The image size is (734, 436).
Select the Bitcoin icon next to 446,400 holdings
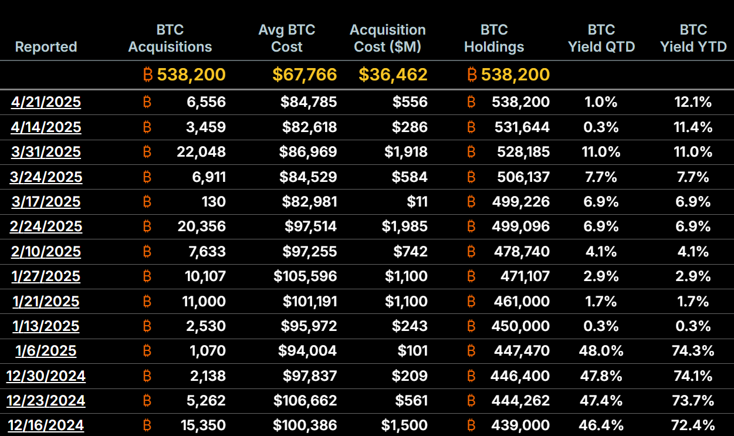coord(471,376)
